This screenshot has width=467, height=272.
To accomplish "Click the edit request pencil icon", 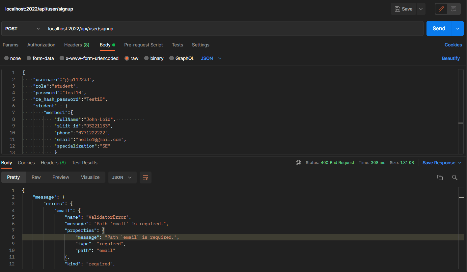I will coord(441,9).
